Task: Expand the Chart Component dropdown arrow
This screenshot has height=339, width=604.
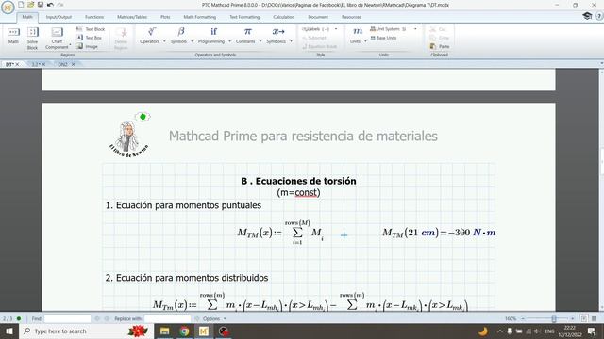Action: 70,45
